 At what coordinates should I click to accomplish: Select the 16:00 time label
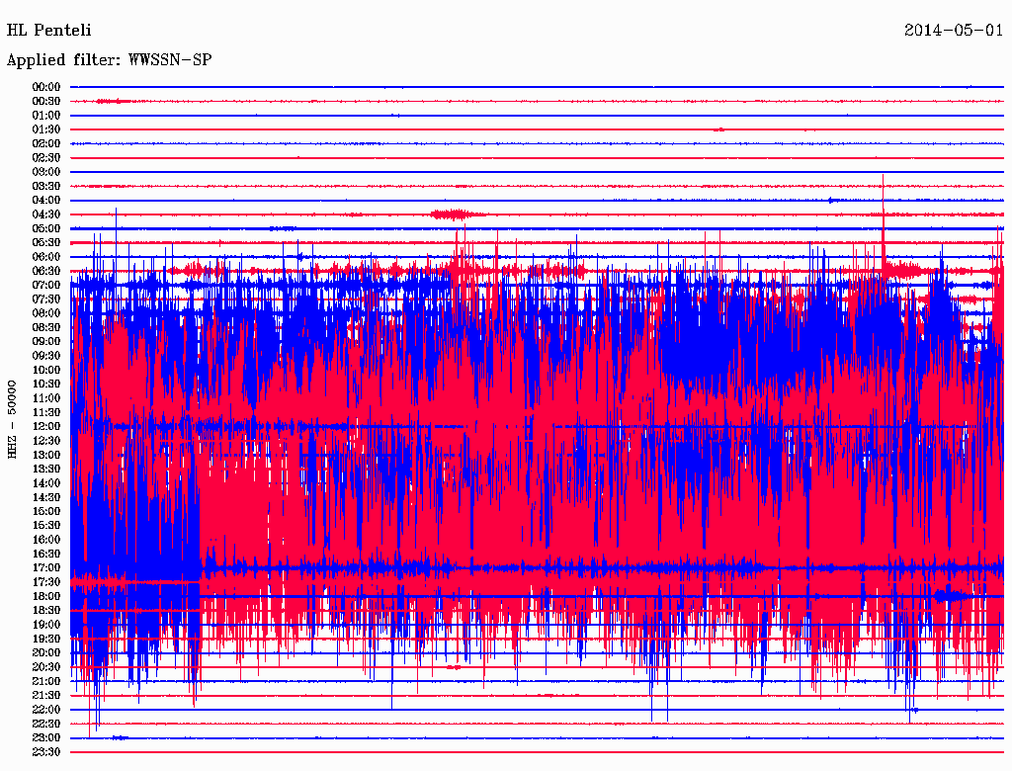[x=46, y=540]
